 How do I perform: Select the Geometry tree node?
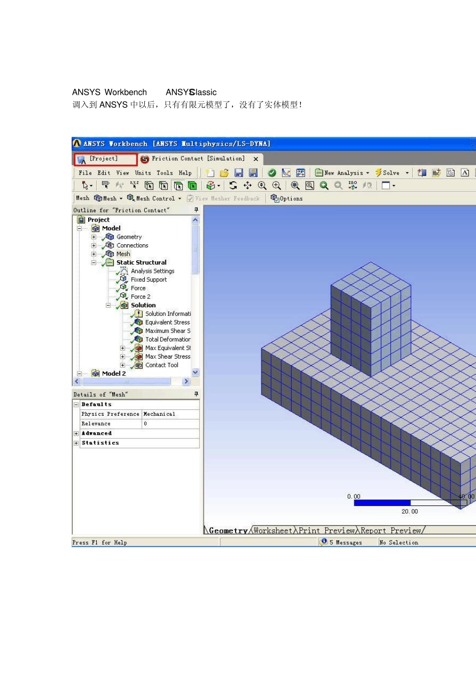(x=129, y=237)
